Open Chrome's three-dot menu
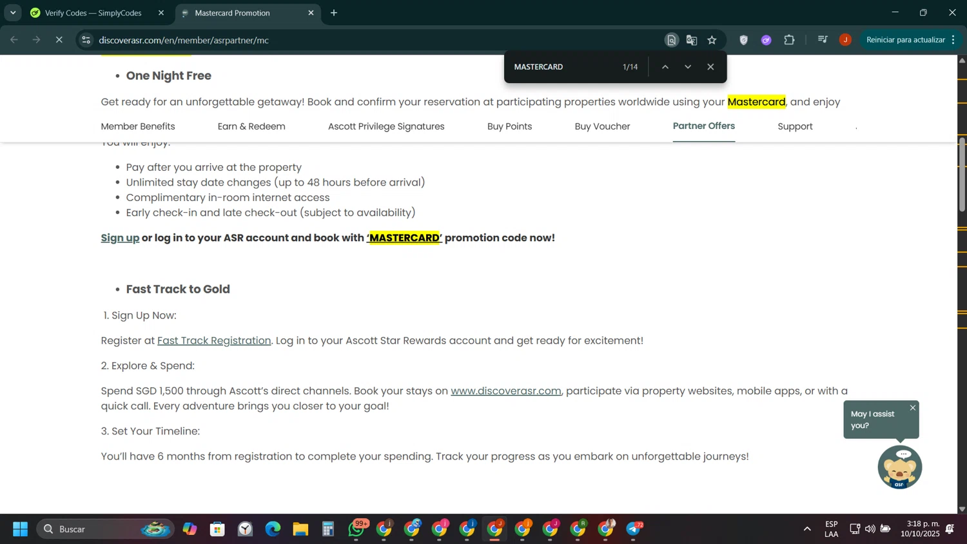Image resolution: width=967 pixels, height=544 pixels. coord(953,40)
